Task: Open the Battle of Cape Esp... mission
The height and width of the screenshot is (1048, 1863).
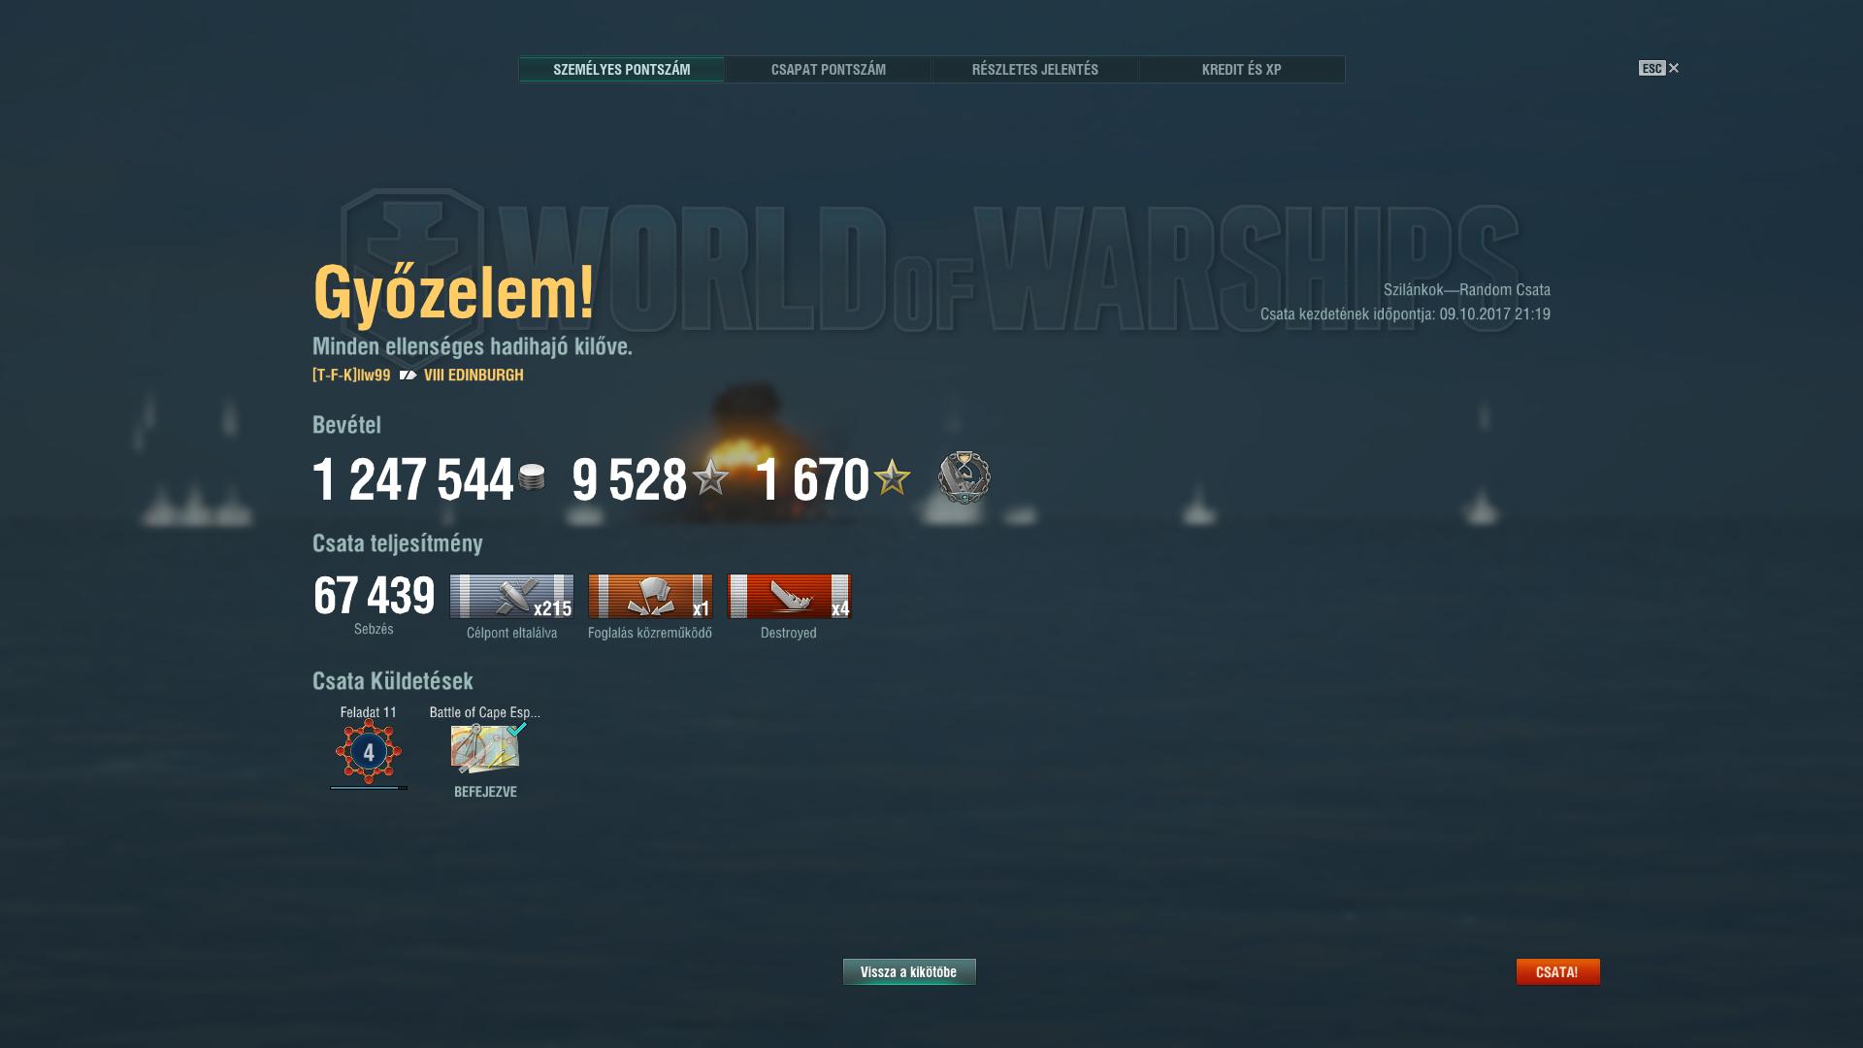Action: coord(486,748)
